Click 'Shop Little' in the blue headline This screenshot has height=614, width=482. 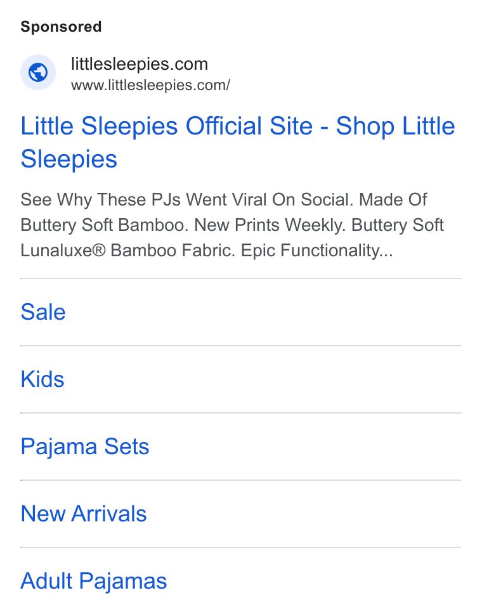tap(396, 126)
